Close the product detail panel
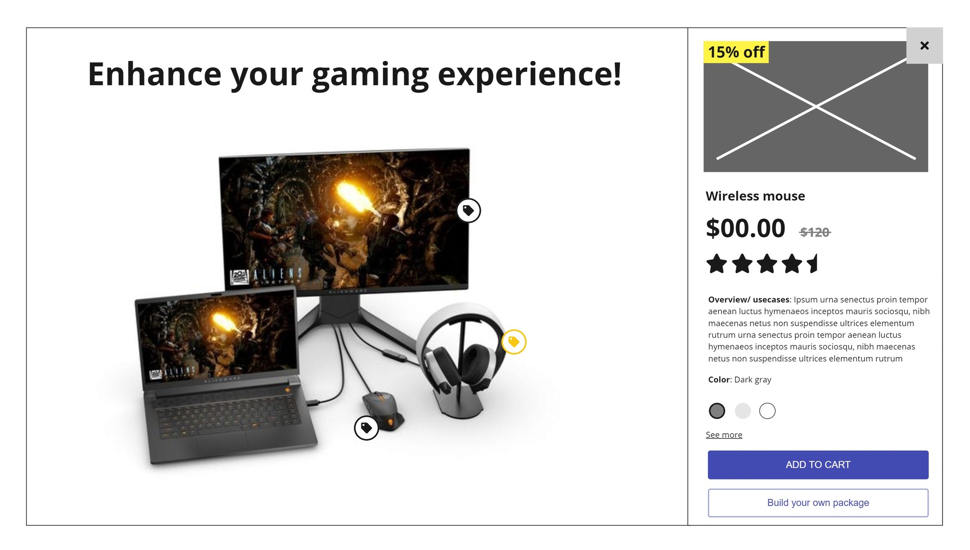Image resolution: width=970 pixels, height=550 pixels. 925,45
